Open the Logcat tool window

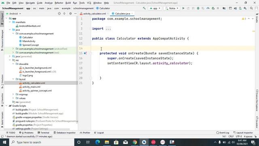[99, 133]
